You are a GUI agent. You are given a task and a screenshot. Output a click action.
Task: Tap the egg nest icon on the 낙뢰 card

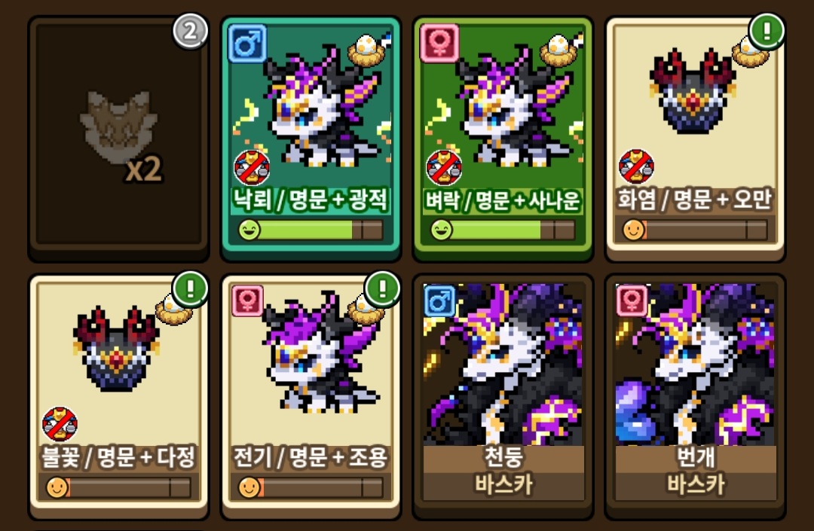point(366,50)
